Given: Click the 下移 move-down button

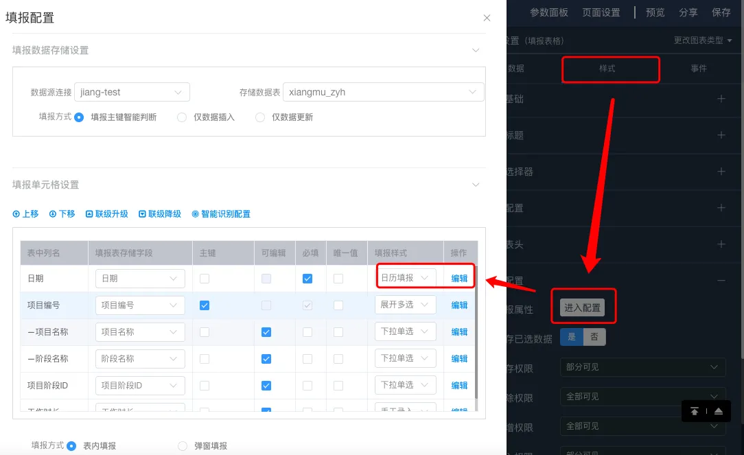Looking at the screenshot, I should coord(62,214).
